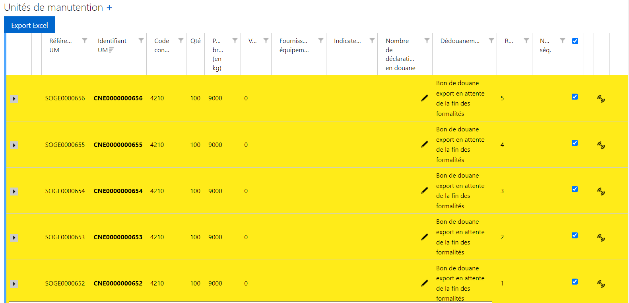This screenshot has height=303, width=629.
Task: Click the Export Excel button
Action: (x=29, y=25)
